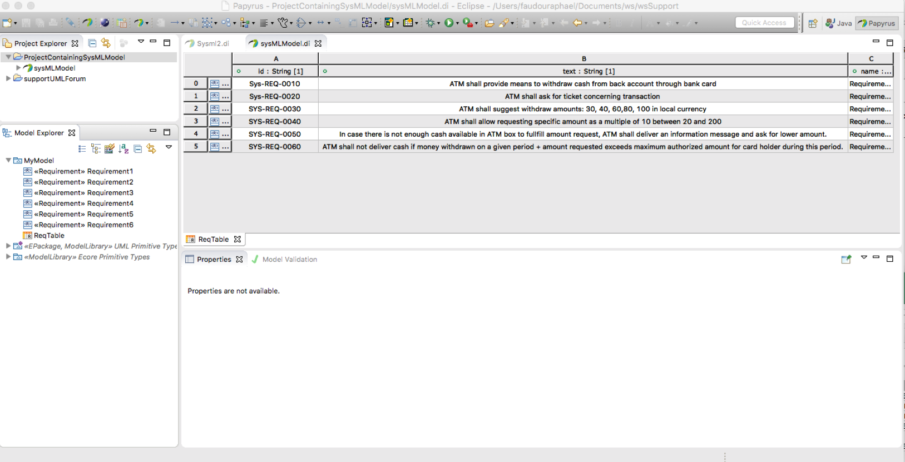Click Collapse All in Model Explorer

point(137,148)
